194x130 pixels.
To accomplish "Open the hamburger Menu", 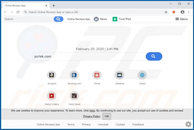I will click(x=182, y=19).
